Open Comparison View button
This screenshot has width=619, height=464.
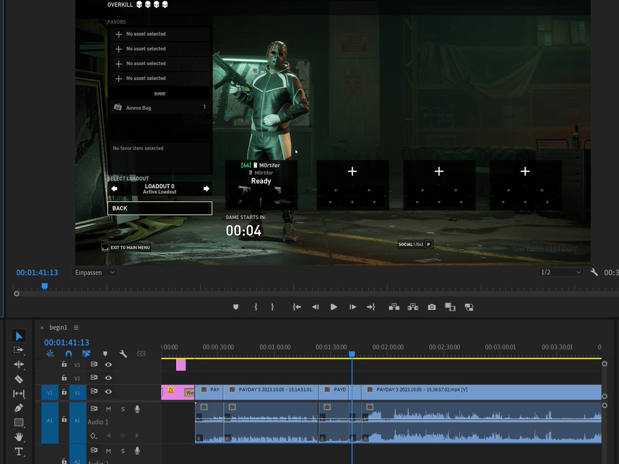click(450, 307)
